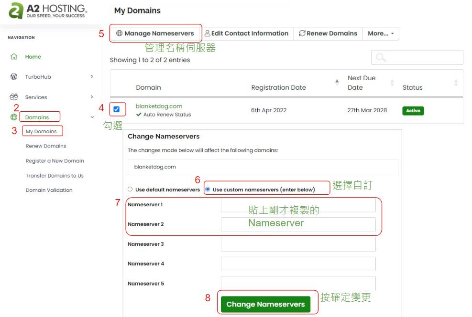Go to Renew Domains in sidebar
Viewport: 472px width, 317px height.
46,146
